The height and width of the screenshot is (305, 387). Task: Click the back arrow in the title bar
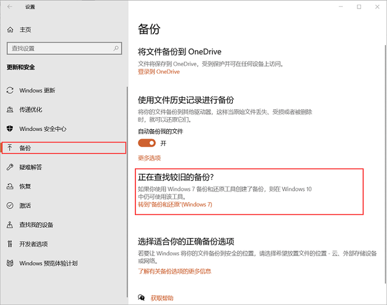coord(10,7)
